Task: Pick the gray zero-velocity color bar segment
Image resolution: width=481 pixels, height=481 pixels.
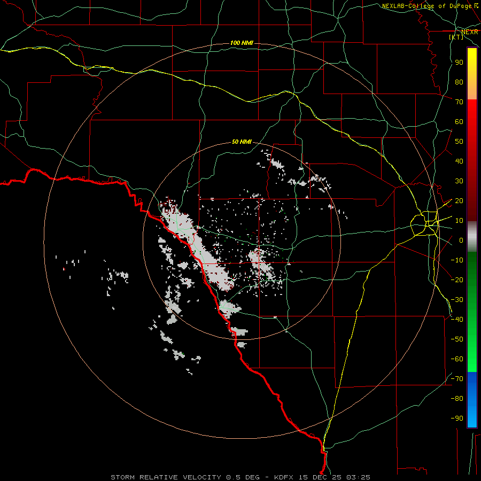Action: point(472,237)
